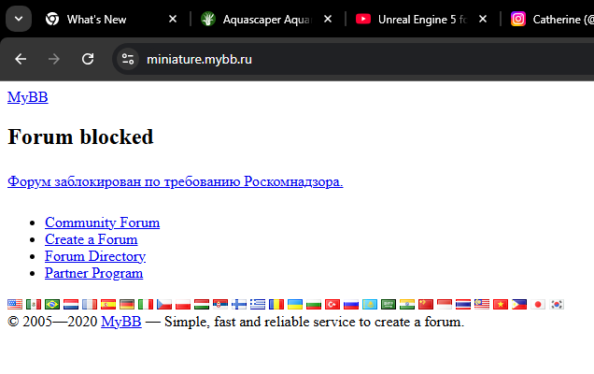
Task: Open the Partner Program link
Action: 93,273
